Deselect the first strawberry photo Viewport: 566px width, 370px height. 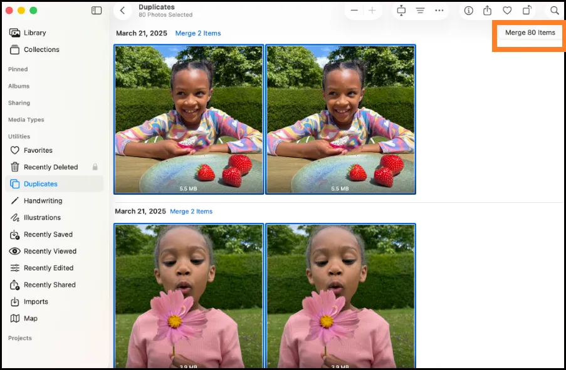188,119
